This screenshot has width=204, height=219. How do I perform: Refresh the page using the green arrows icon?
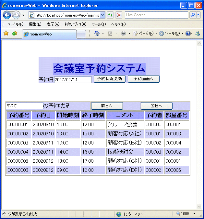click(x=110, y=15)
